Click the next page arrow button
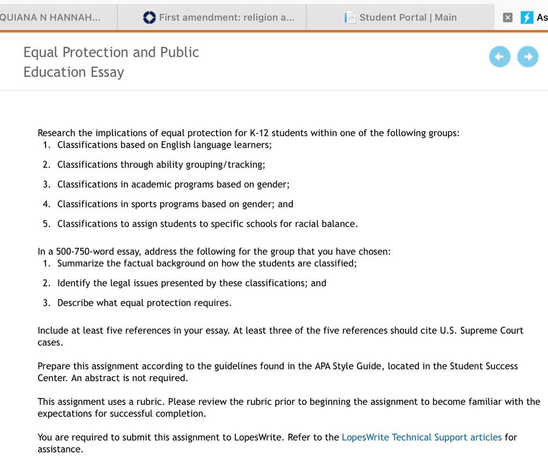This screenshot has width=548, height=467. 528,57
